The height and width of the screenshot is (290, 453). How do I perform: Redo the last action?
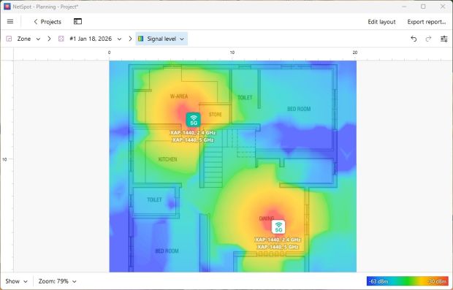[428, 39]
